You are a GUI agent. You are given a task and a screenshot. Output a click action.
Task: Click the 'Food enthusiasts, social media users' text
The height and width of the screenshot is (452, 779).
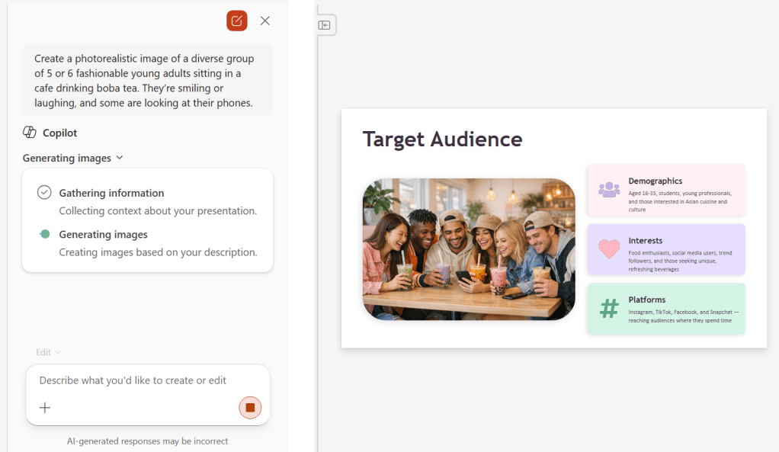pyautogui.click(x=680, y=261)
